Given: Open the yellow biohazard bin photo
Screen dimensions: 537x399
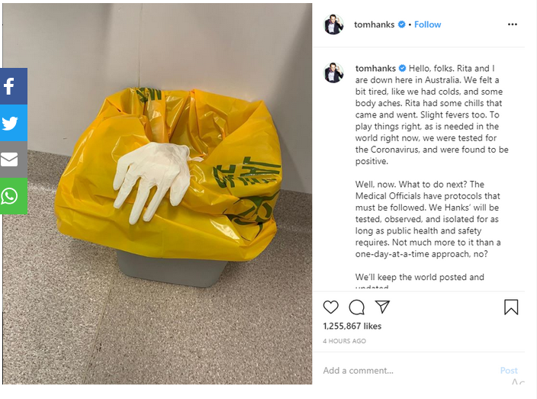Looking at the screenshot, I should pyautogui.click(x=158, y=194).
